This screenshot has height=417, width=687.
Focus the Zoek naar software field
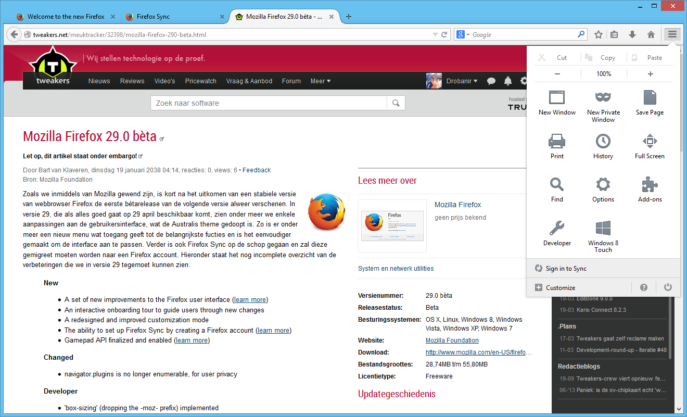[269, 103]
